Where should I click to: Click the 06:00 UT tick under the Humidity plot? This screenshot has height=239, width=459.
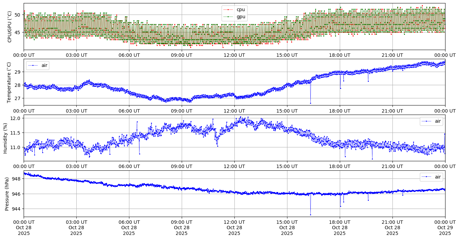[129, 166]
